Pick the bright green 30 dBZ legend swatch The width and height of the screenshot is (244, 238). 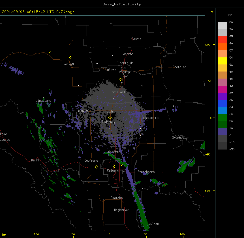click(x=222, y=118)
